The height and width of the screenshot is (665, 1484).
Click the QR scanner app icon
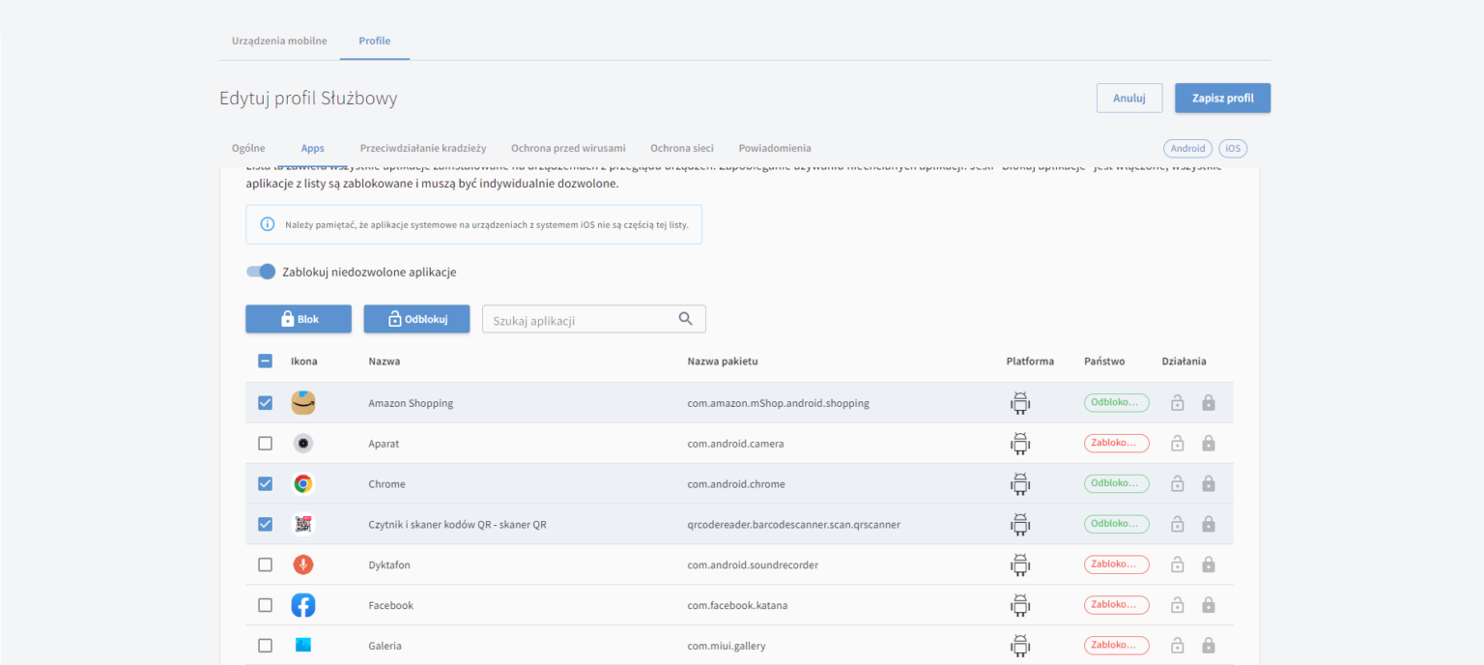[x=303, y=525]
